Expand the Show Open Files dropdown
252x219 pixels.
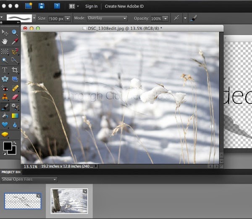point(29,179)
